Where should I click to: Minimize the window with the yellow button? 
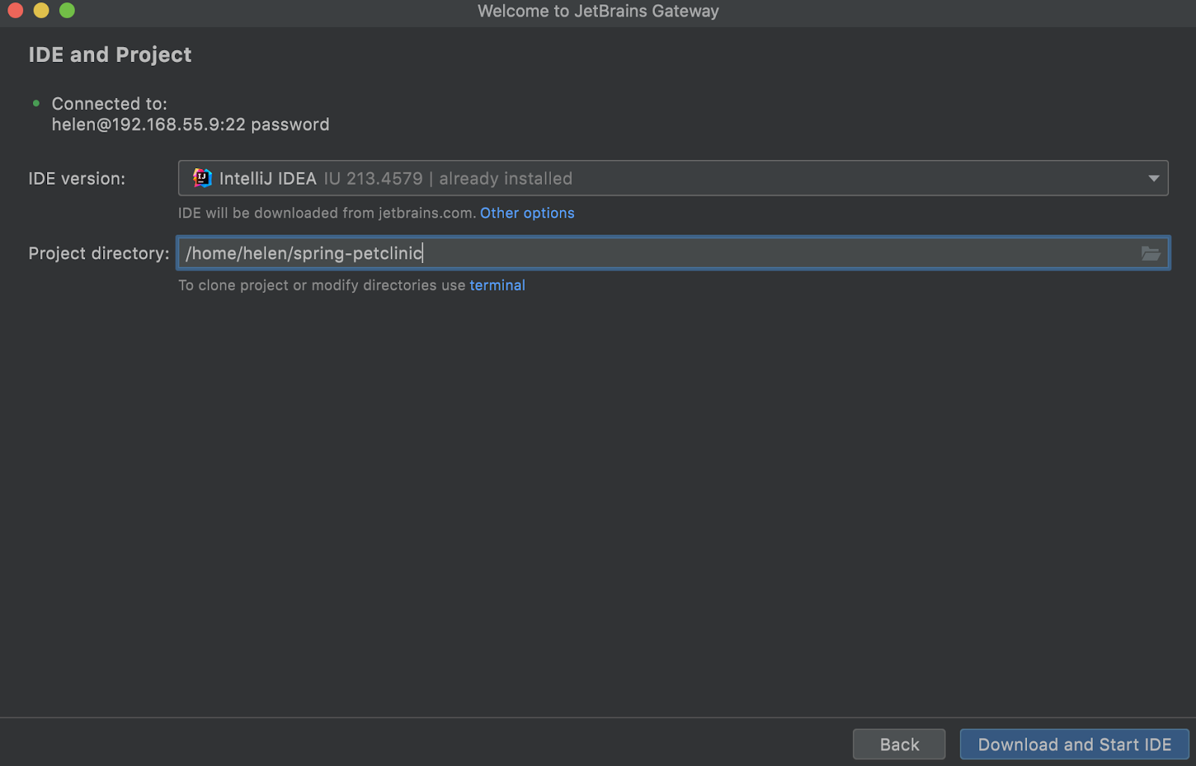(x=41, y=10)
